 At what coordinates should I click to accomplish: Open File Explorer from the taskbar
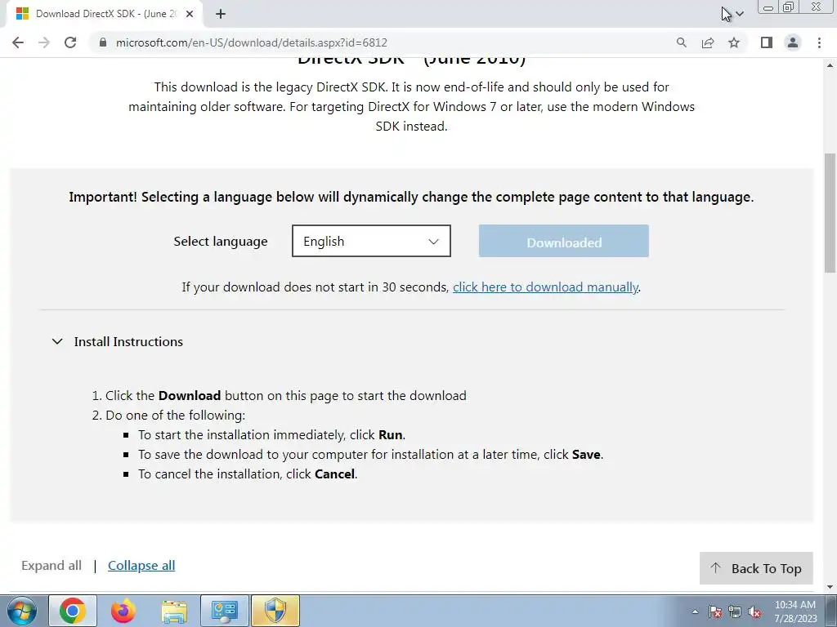[x=174, y=611]
